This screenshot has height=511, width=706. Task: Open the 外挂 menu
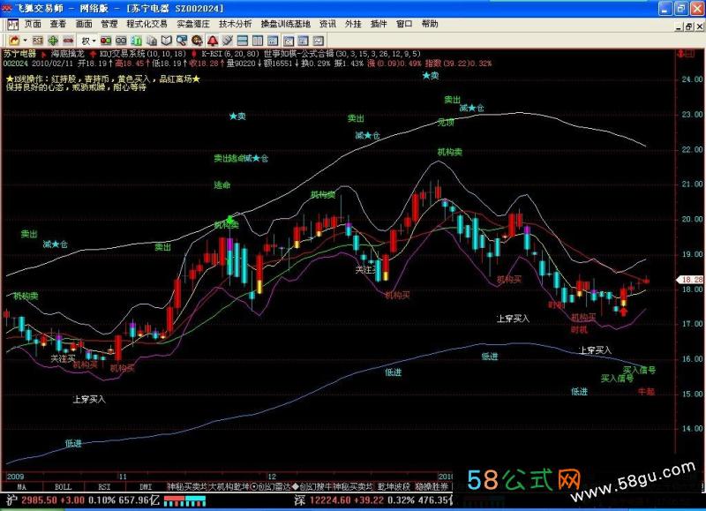353,24
